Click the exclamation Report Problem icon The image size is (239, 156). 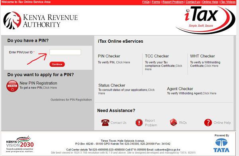click(x=139, y=122)
